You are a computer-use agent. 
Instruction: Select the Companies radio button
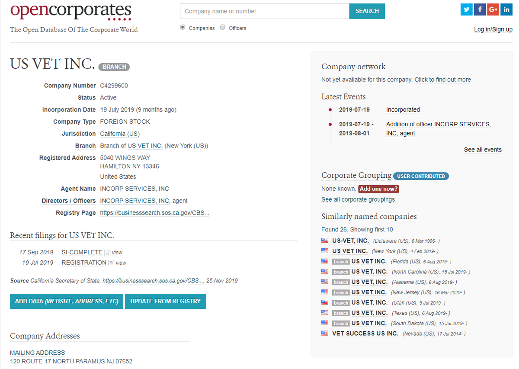click(x=183, y=27)
